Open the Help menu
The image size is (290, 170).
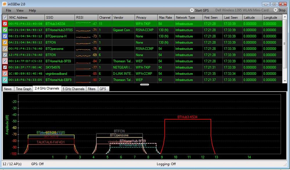pos(32,10)
